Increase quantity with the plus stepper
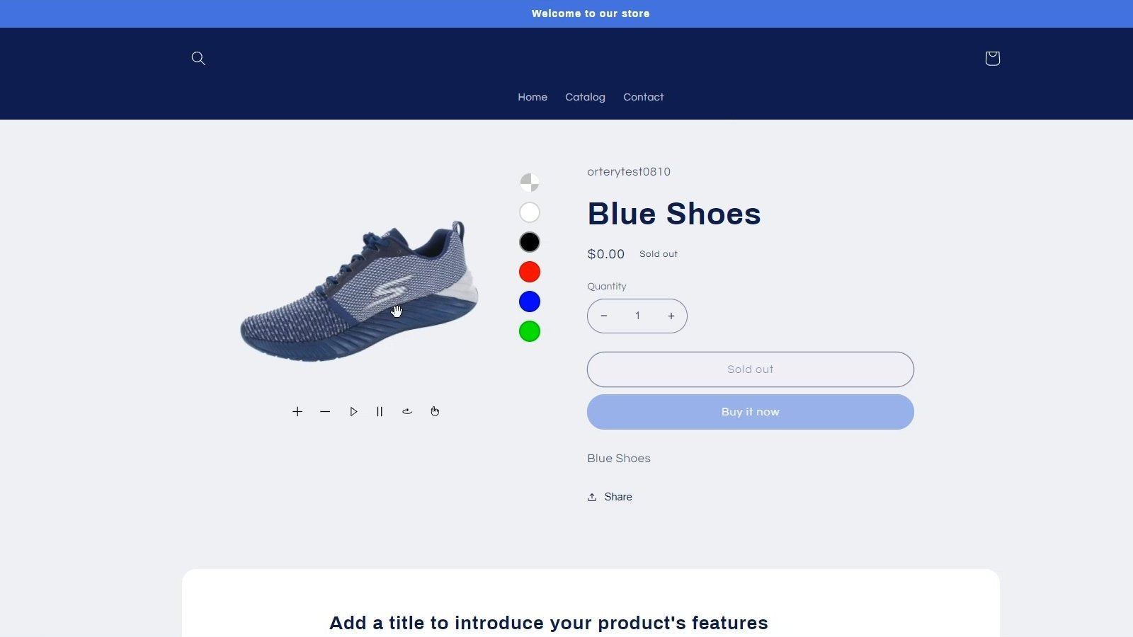Viewport: 1133px width, 637px height. point(671,316)
